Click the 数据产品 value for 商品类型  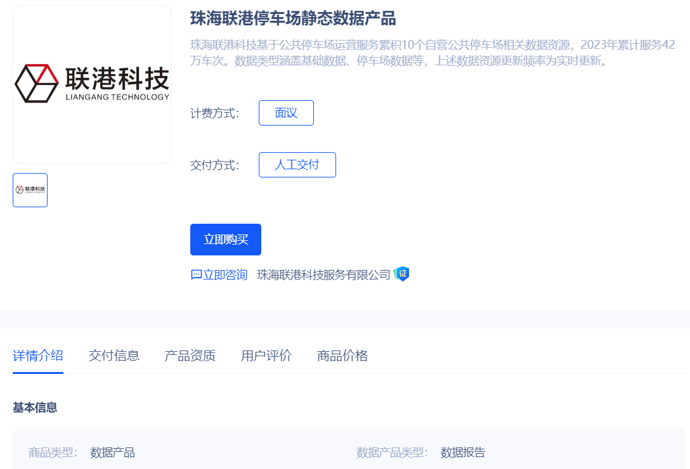(113, 453)
